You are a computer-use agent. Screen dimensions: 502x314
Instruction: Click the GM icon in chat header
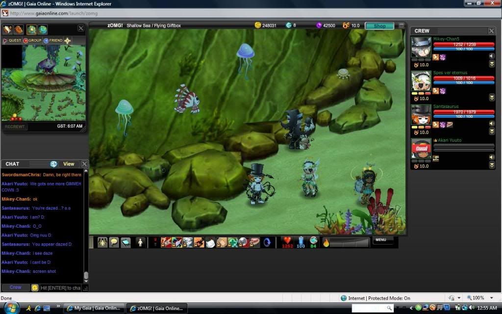(x=53, y=164)
